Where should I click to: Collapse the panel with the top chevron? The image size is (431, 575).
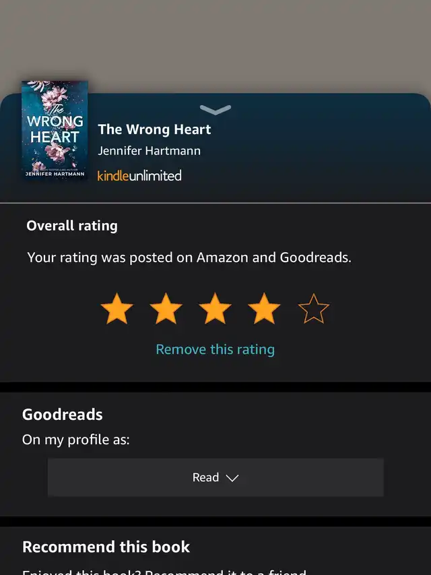pos(215,109)
